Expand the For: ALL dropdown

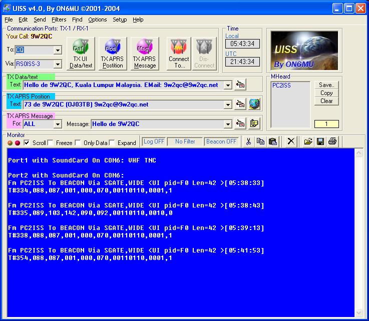tap(58, 124)
